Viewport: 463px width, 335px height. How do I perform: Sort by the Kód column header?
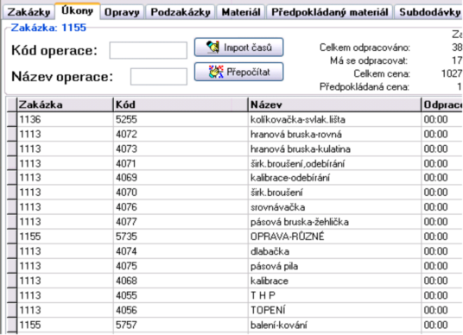point(181,104)
